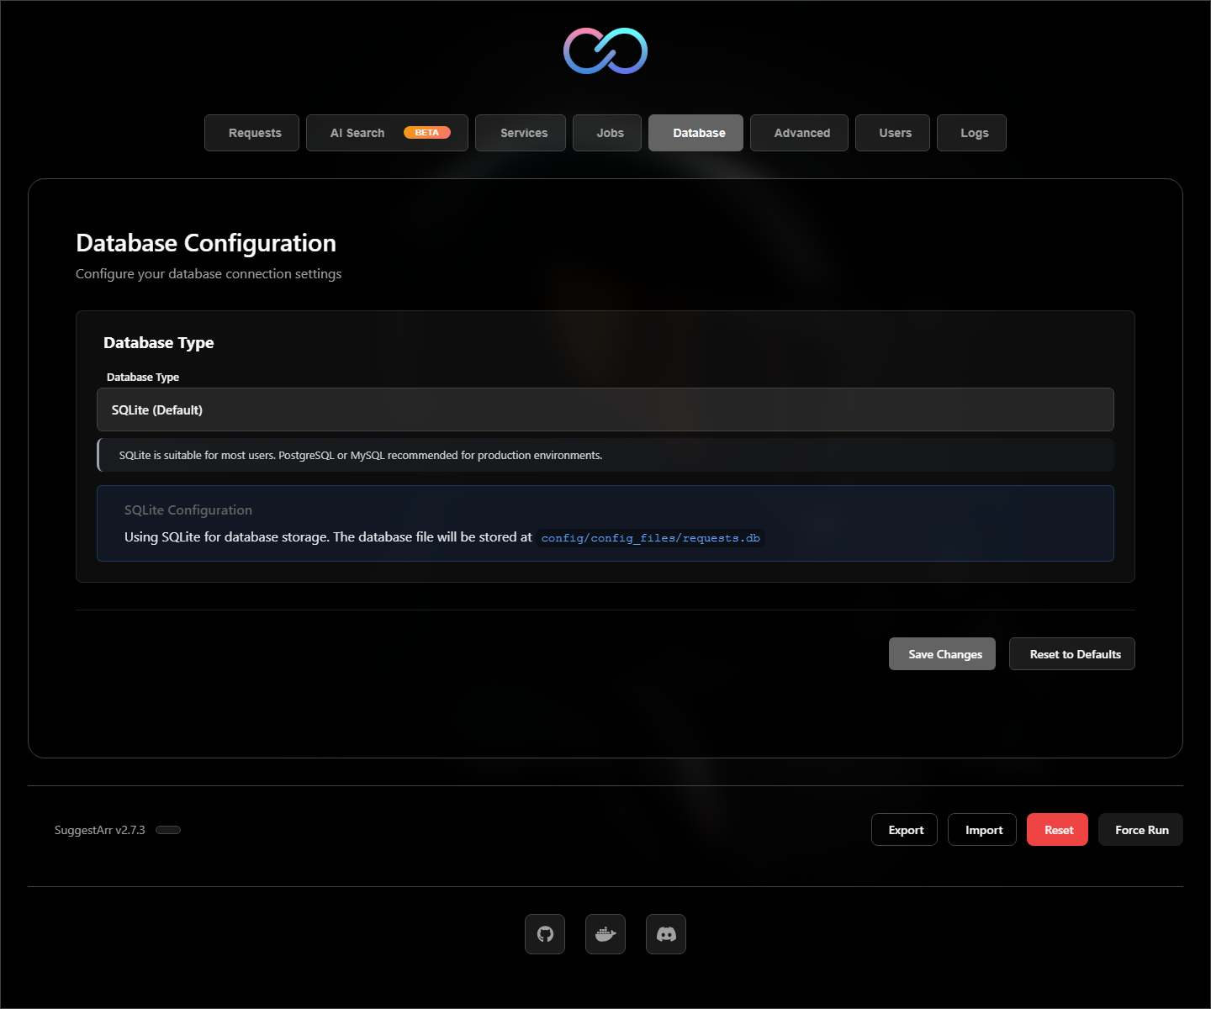
Task: Open the Database Type dropdown
Action: click(x=605, y=409)
